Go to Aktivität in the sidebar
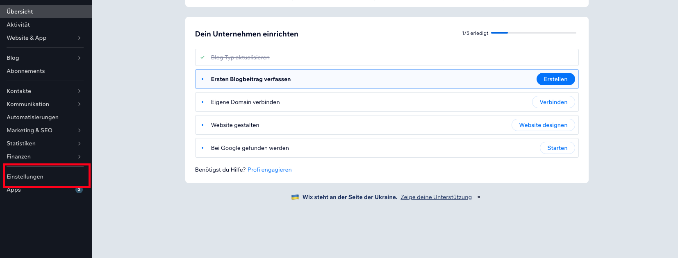The image size is (678, 258). click(18, 25)
